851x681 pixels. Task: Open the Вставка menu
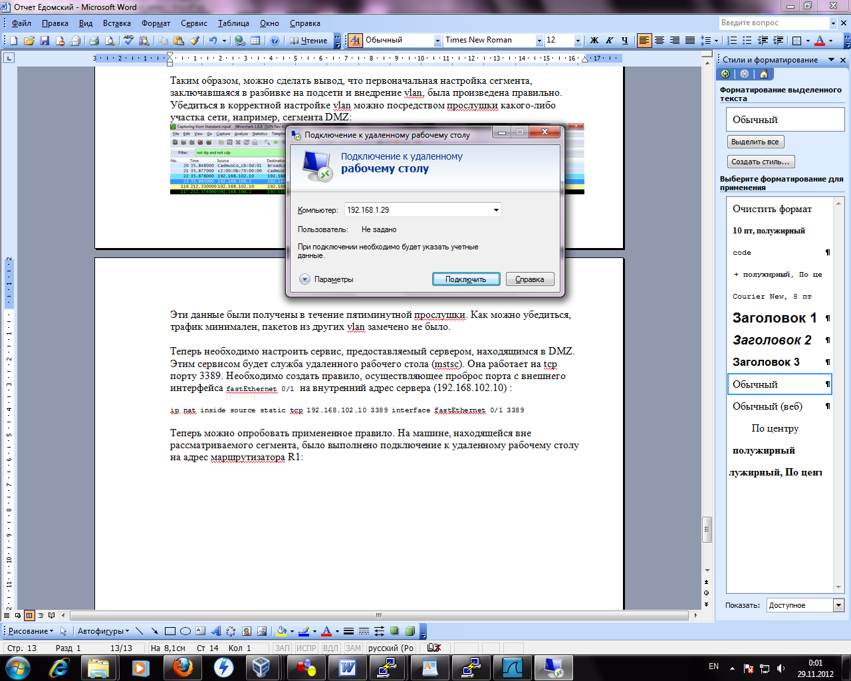(117, 23)
